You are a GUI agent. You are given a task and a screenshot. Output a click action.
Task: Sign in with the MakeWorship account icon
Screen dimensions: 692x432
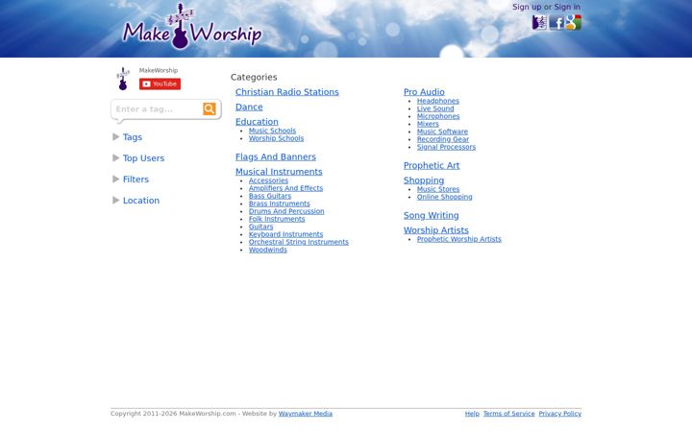coord(539,22)
